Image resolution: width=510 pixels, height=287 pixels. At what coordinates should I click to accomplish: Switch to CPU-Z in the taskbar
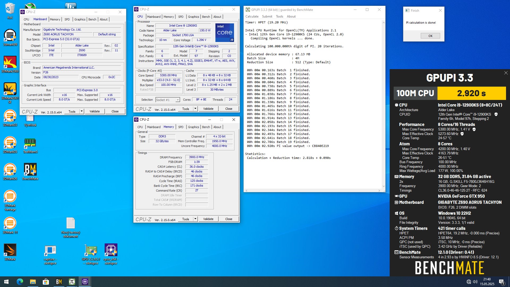[85, 282]
